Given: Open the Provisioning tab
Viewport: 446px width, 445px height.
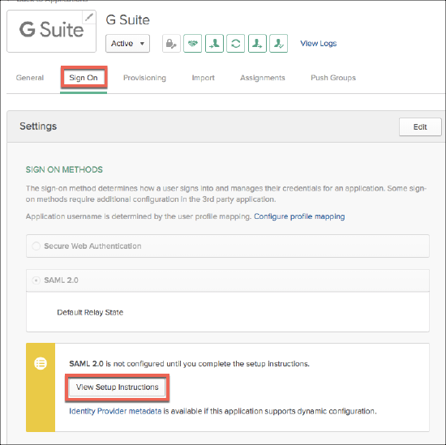Looking at the screenshot, I should click(x=144, y=78).
